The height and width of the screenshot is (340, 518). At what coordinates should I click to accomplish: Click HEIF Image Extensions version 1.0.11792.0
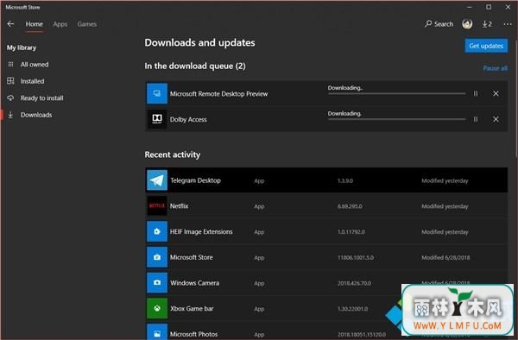click(x=351, y=232)
